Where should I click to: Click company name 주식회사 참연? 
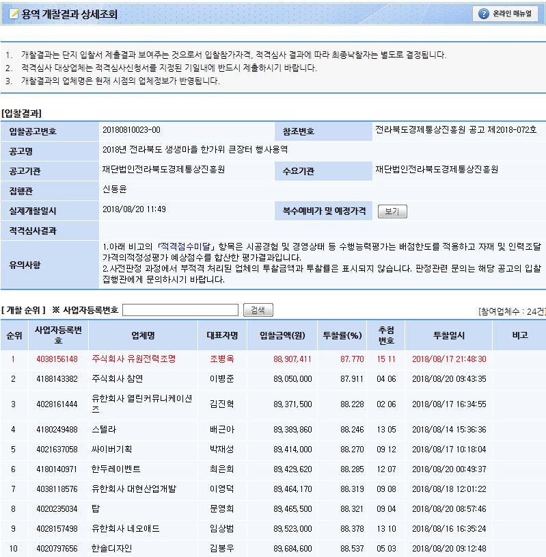click(x=117, y=378)
